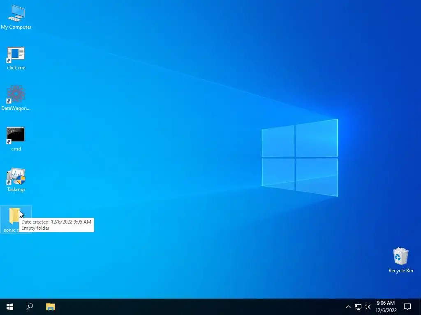Click the 'cmd' label text
The width and height of the screenshot is (421, 315).
(x=16, y=149)
